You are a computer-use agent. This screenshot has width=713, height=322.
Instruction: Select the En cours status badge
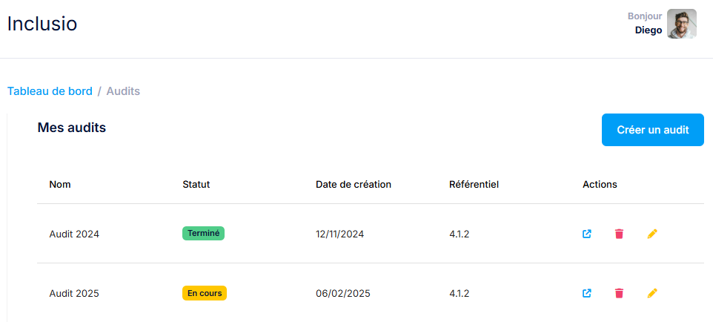tap(204, 293)
